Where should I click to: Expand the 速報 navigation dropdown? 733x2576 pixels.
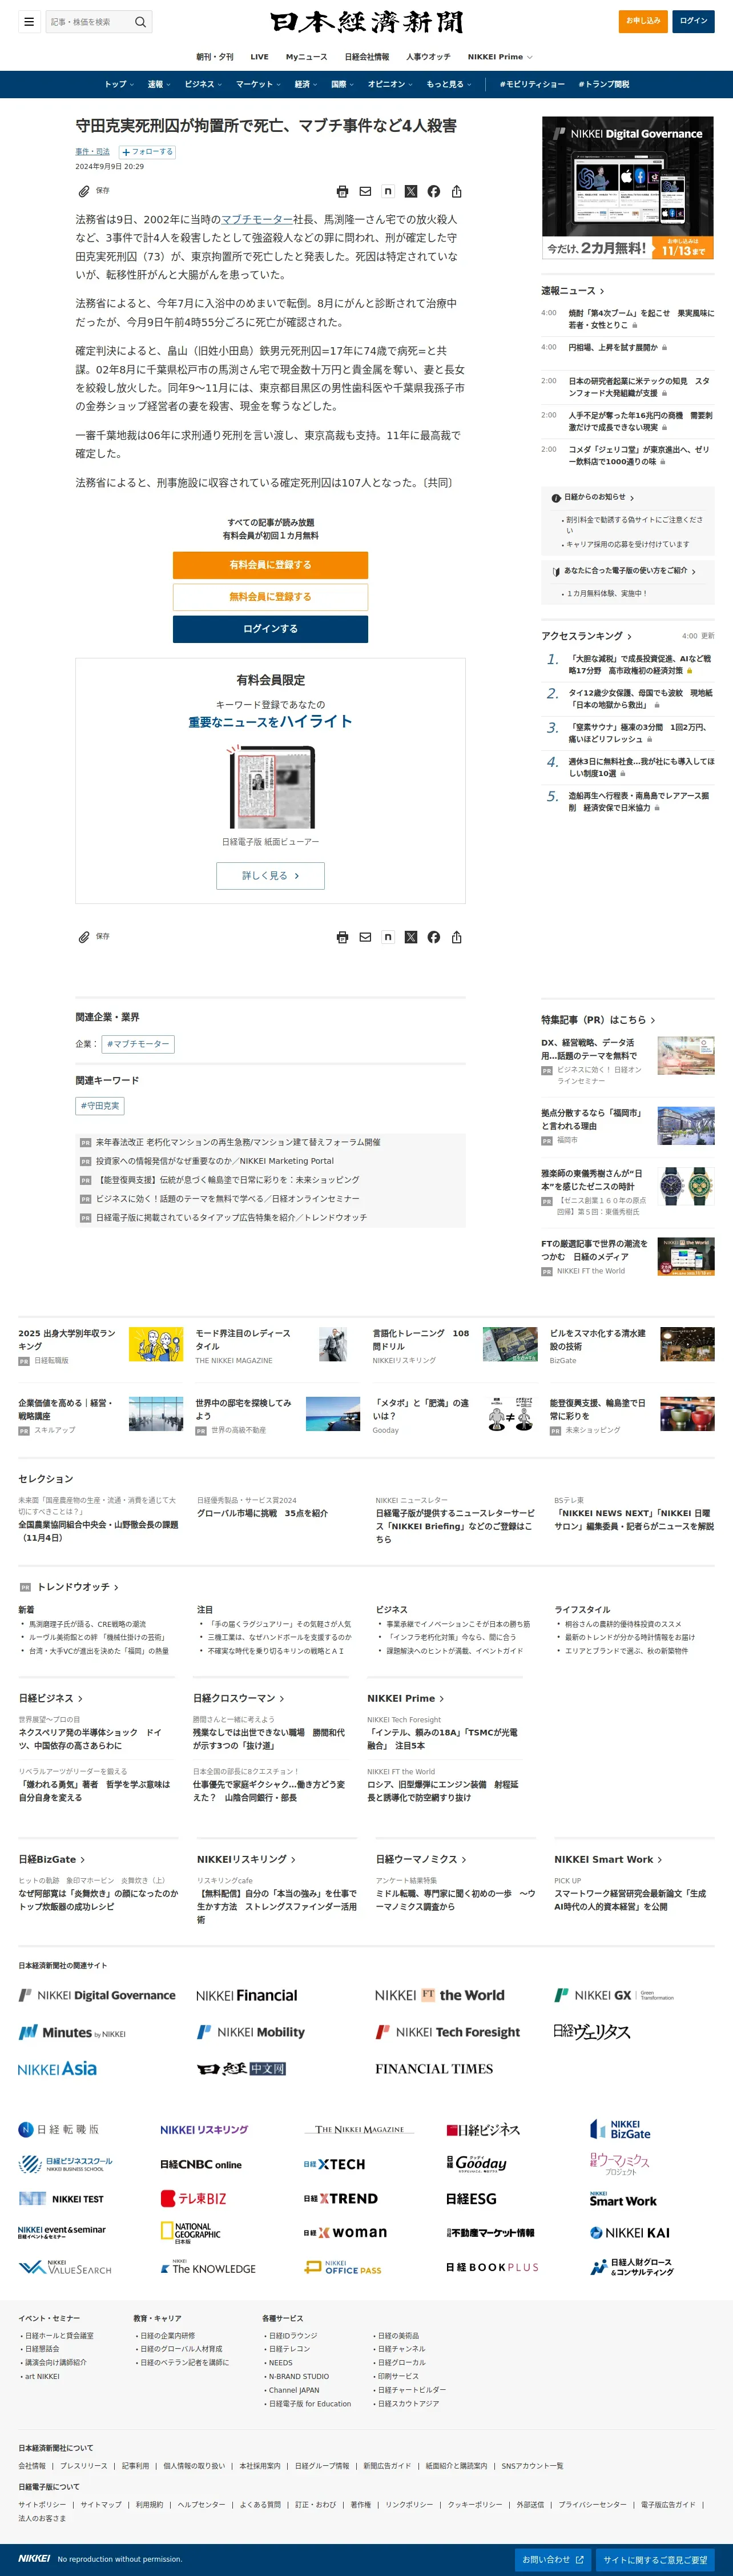tap(158, 84)
